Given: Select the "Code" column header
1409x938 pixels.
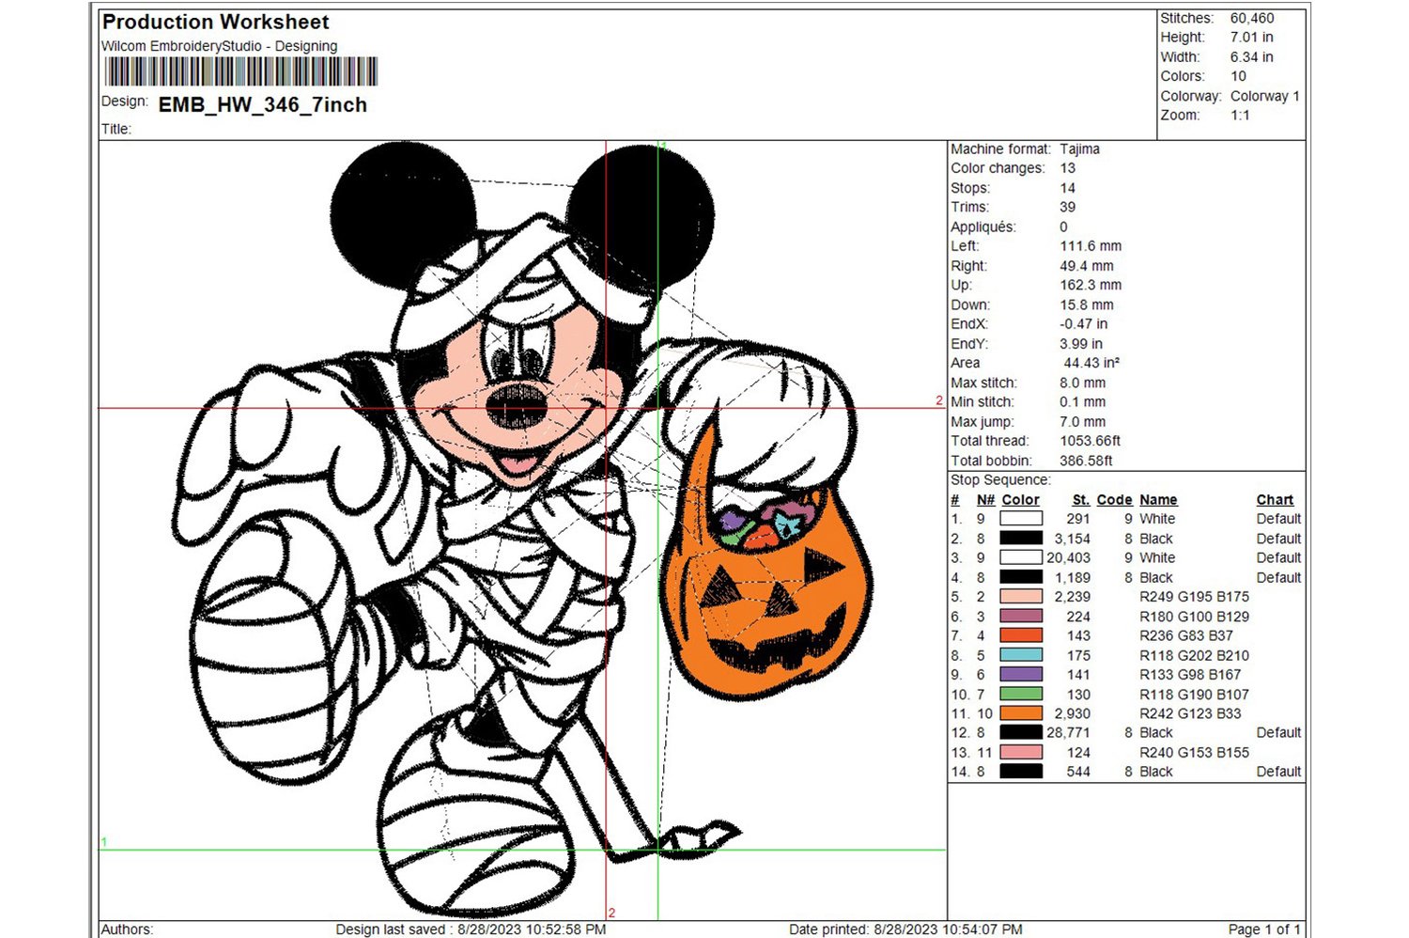Looking at the screenshot, I should click(1114, 500).
